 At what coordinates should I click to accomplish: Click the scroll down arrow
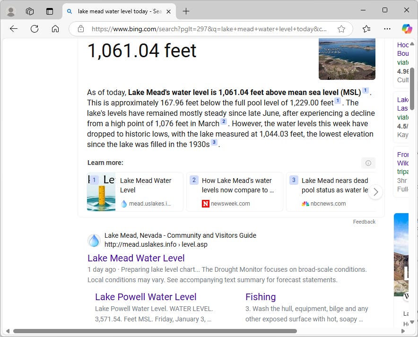pyautogui.click(x=412, y=322)
